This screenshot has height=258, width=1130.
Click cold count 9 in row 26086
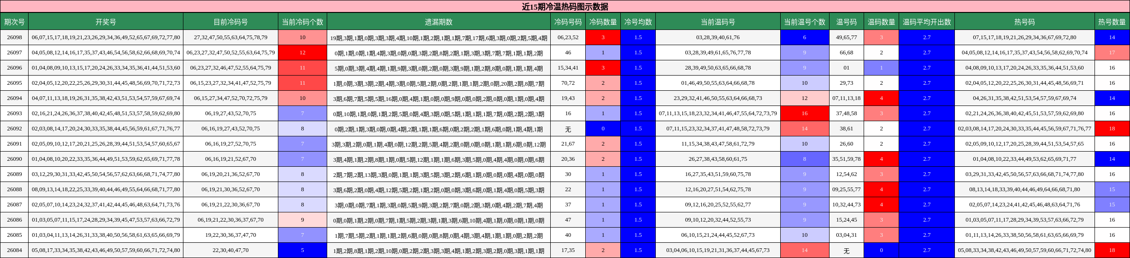pos(302,220)
